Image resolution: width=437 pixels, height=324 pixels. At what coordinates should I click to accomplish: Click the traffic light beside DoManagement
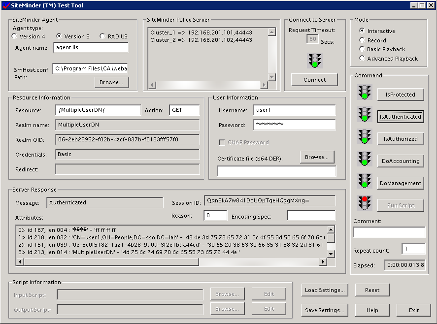pos(364,181)
